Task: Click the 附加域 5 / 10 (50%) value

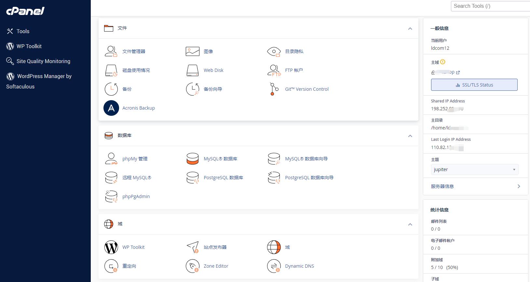Action: [x=444, y=267]
